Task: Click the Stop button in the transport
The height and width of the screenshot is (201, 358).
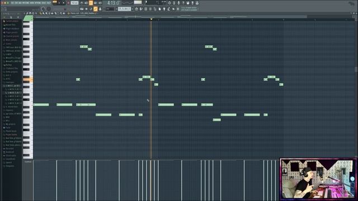Action: [64, 3]
